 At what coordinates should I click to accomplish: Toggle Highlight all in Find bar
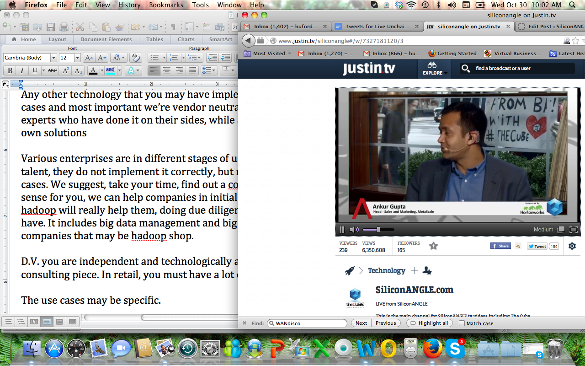tap(429, 323)
